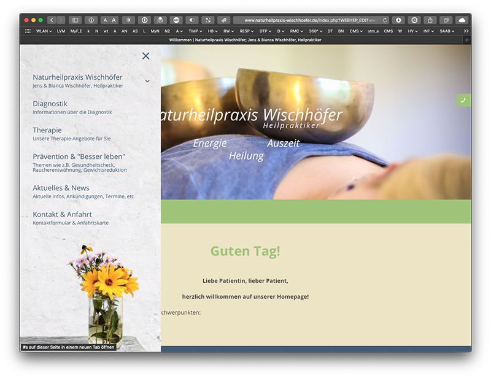Show hidden bookmarks with the overflow chevron
Image resolution: width=491 pixels, height=378 pixels.
coord(466,31)
